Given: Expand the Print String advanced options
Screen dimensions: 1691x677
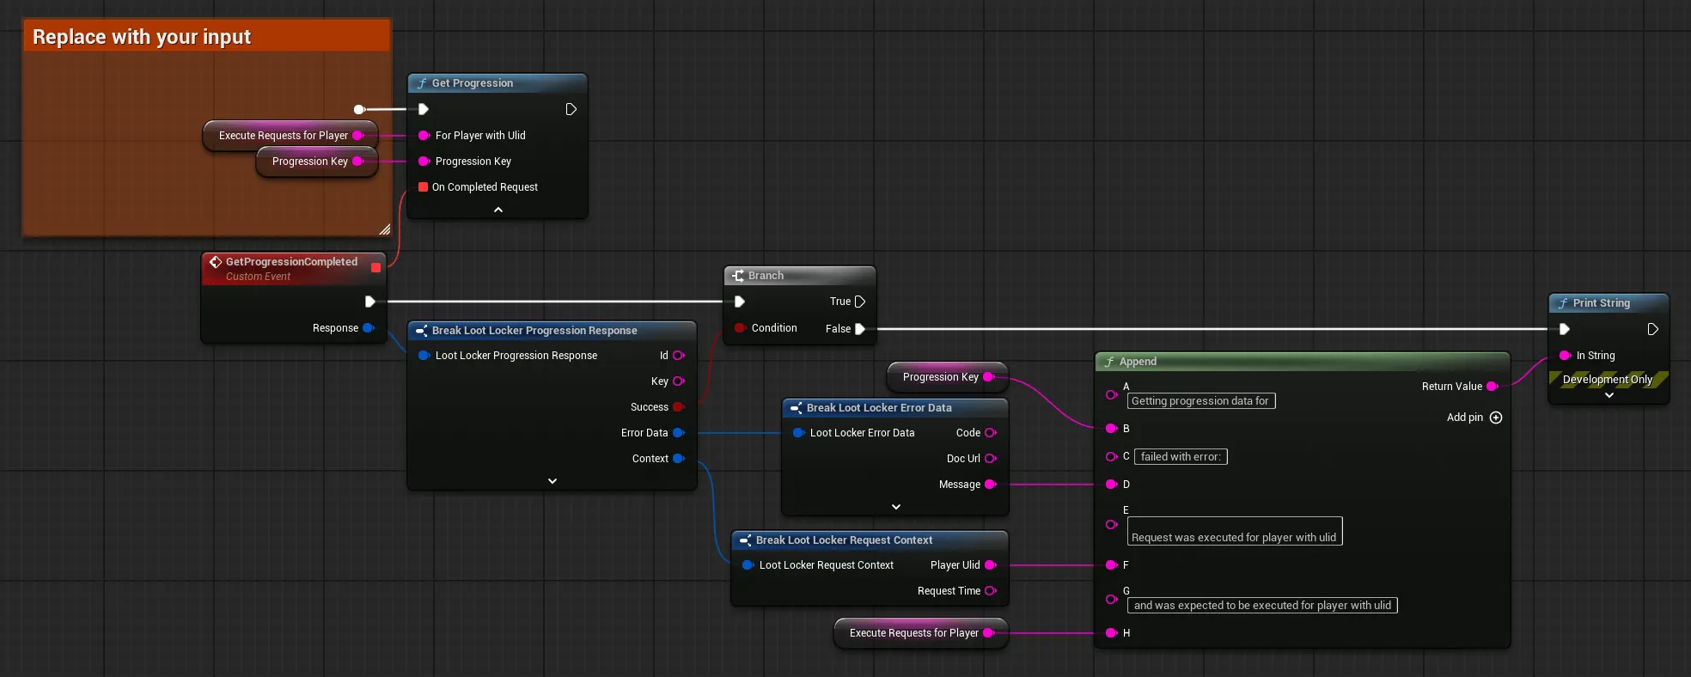Looking at the screenshot, I should tap(1609, 395).
